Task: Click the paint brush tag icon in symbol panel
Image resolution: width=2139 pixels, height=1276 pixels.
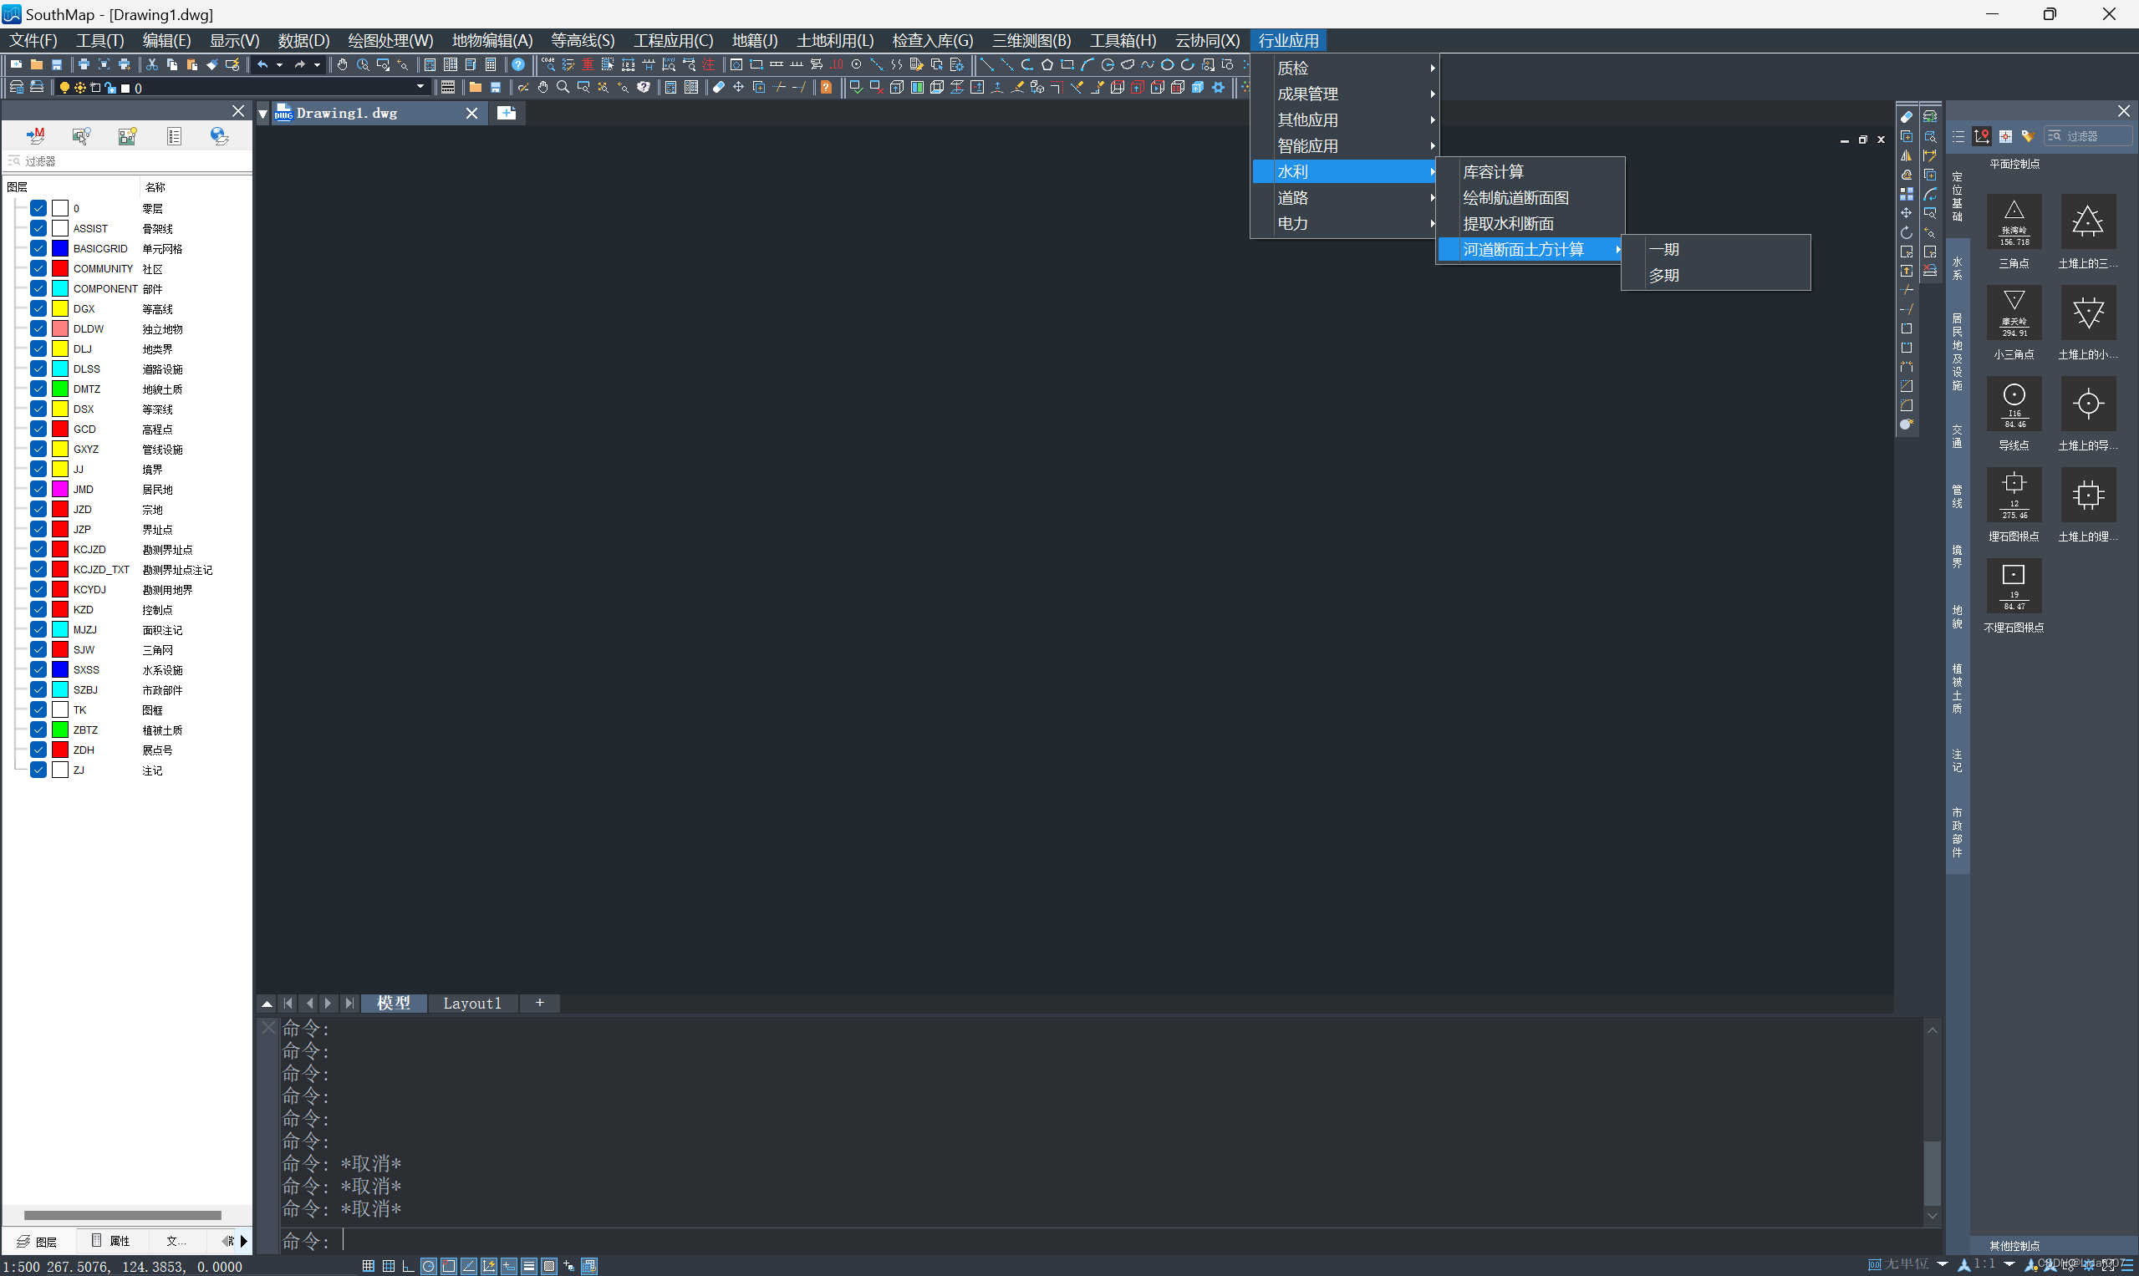Action: click(x=2028, y=137)
